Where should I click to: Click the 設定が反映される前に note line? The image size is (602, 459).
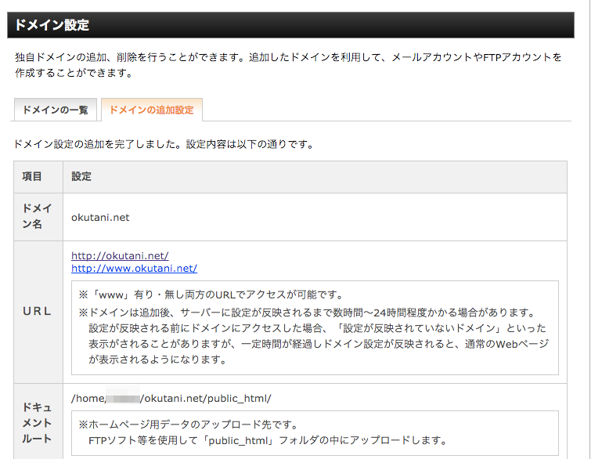click(317, 328)
